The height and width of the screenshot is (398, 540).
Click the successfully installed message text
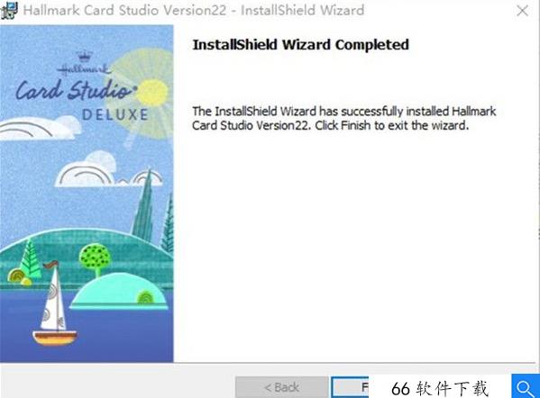click(344, 118)
